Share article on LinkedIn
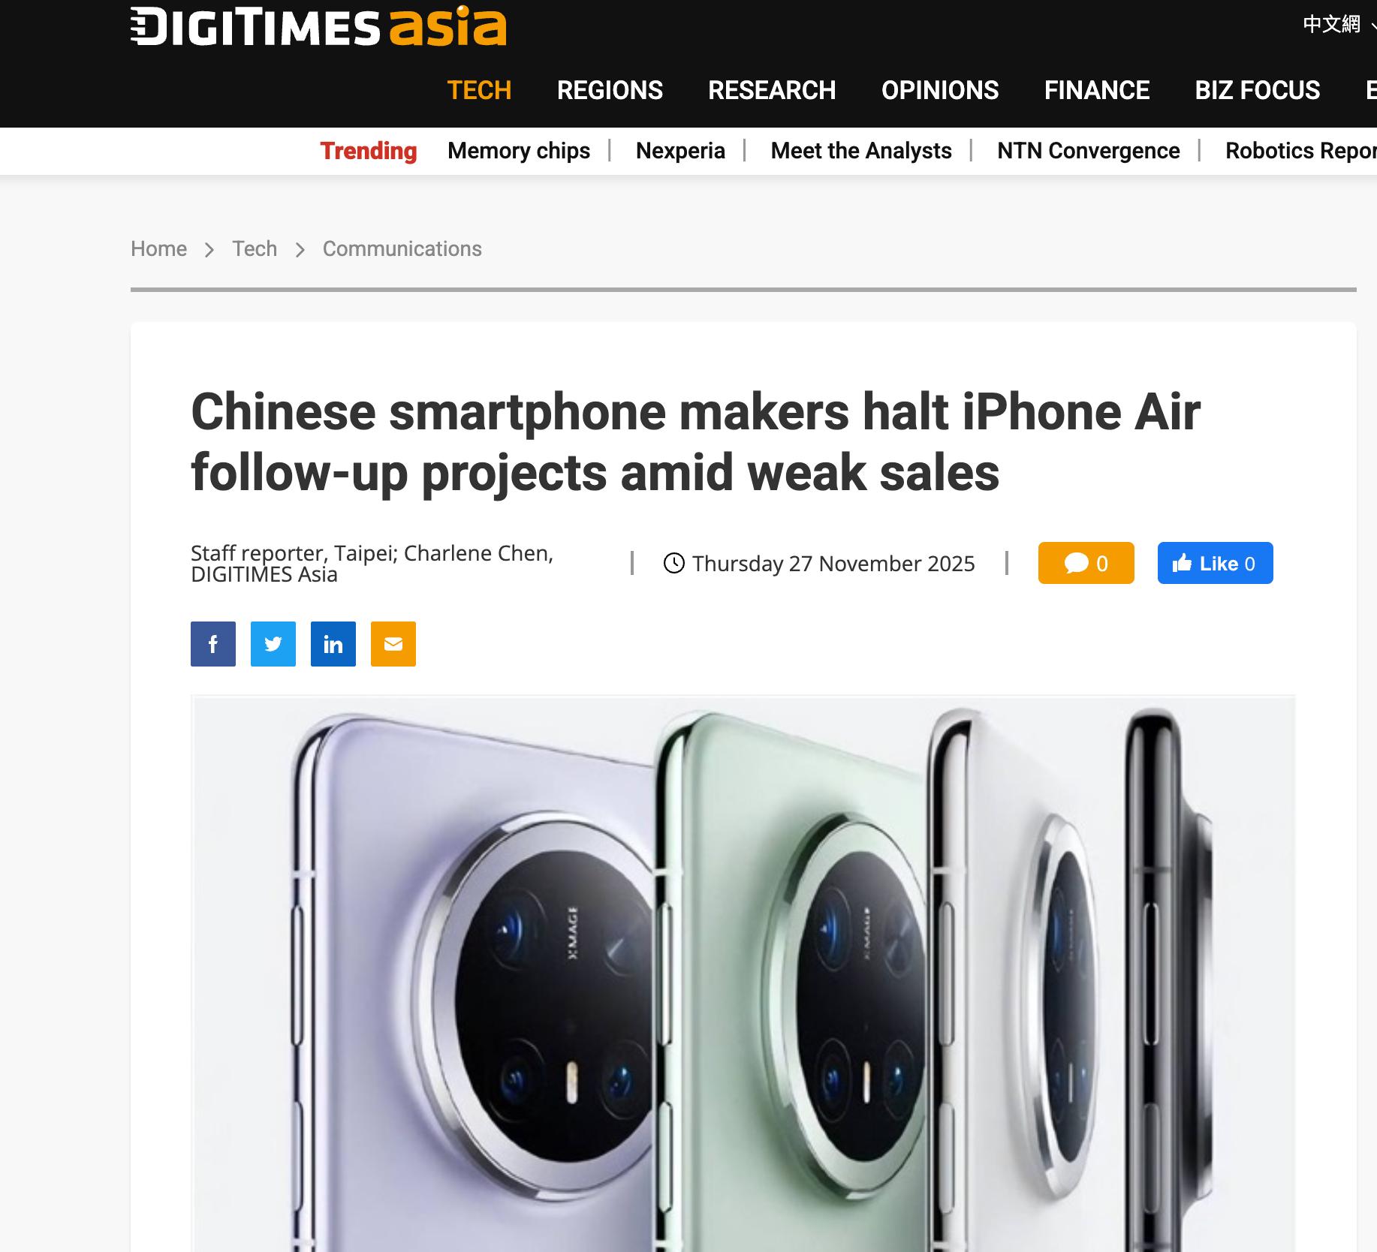The height and width of the screenshot is (1252, 1377). (333, 644)
